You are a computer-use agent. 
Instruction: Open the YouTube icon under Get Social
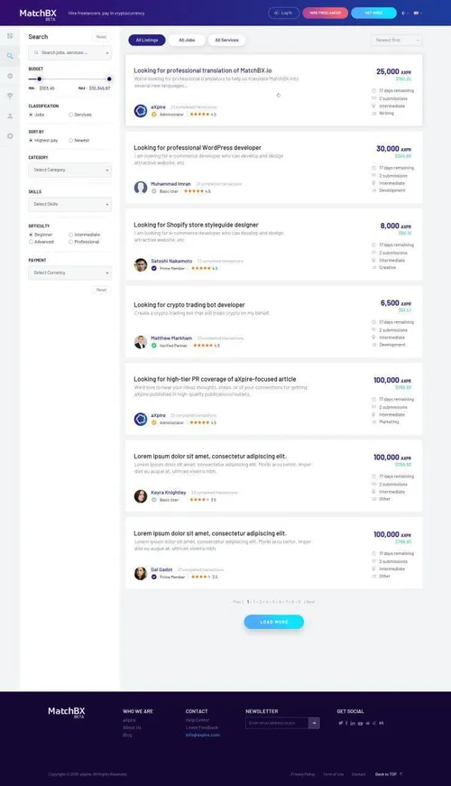pos(360,723)
